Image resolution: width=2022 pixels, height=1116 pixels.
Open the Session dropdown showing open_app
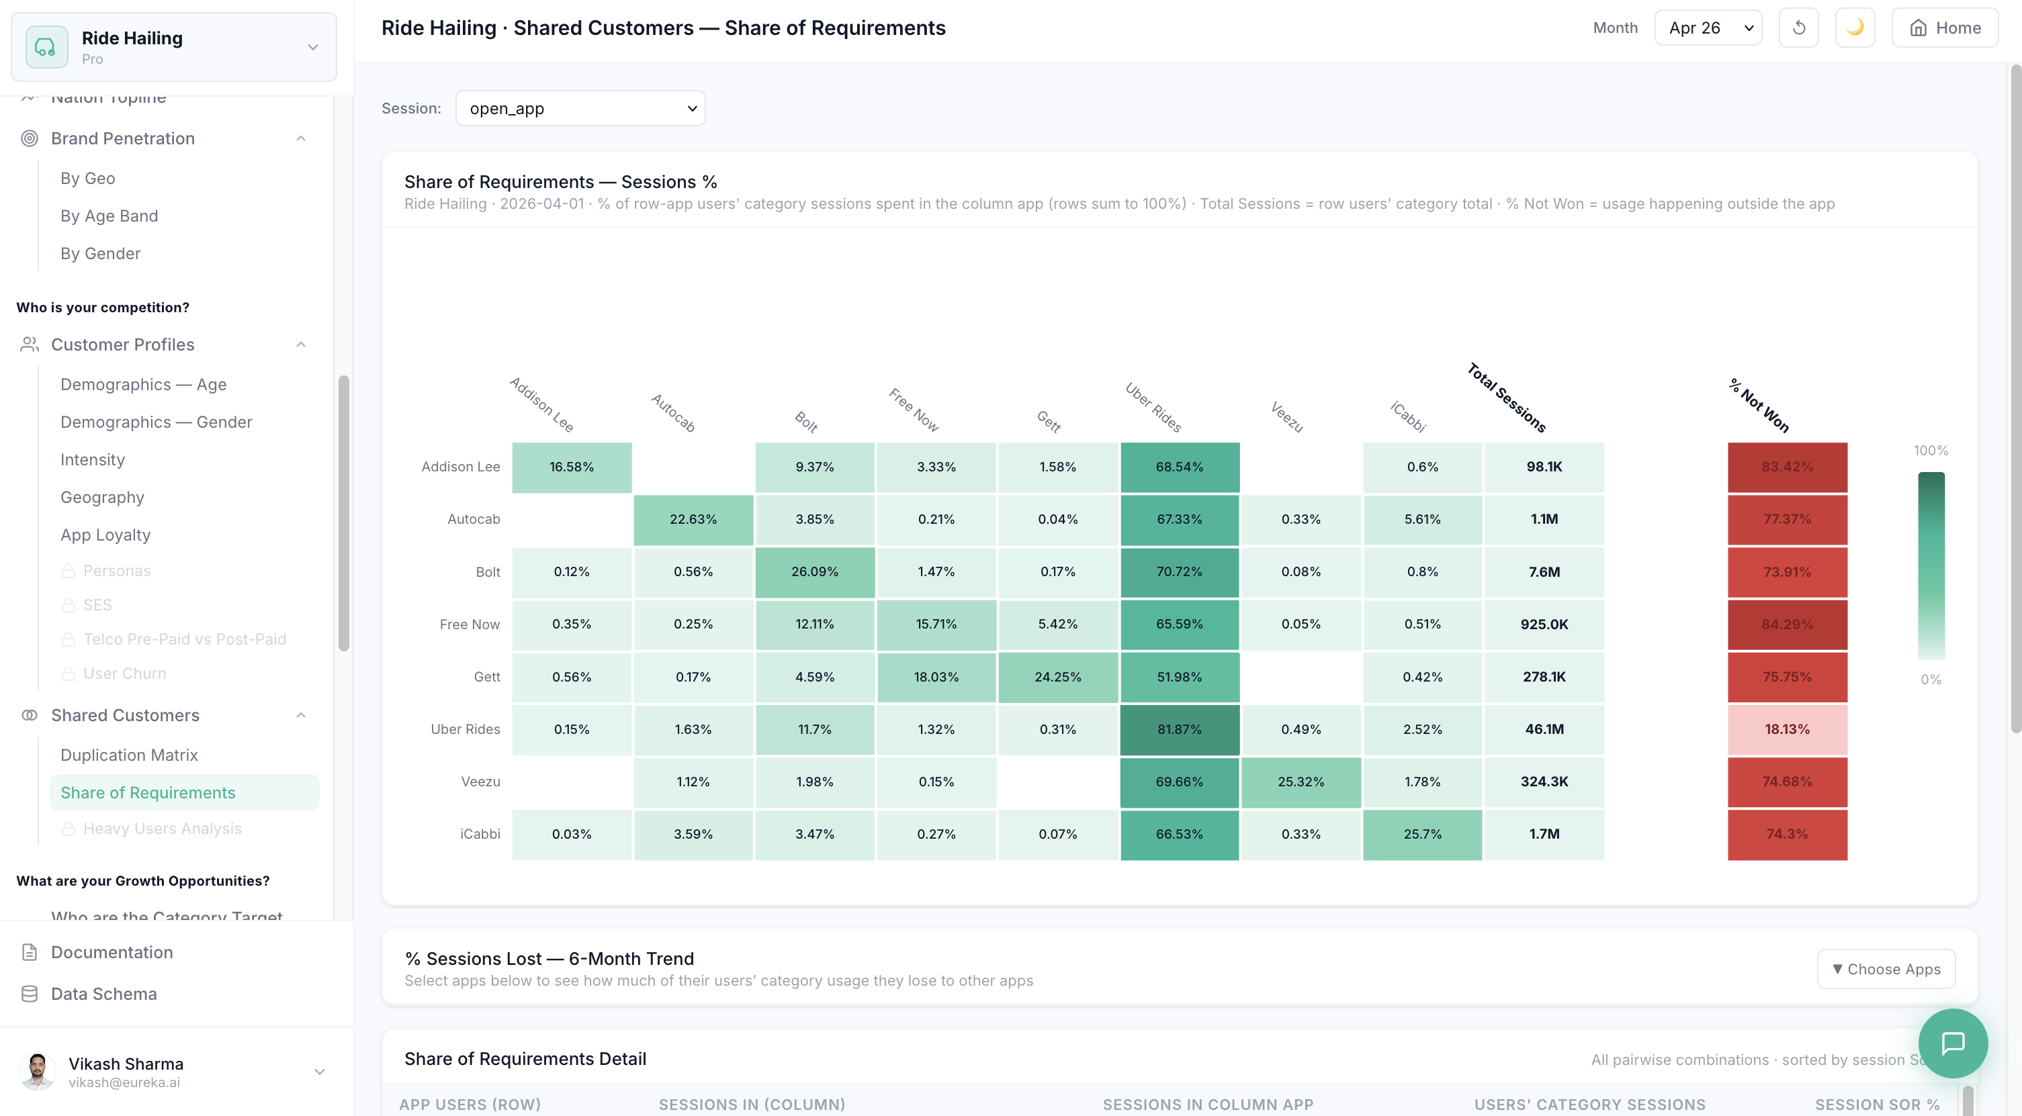580,108
